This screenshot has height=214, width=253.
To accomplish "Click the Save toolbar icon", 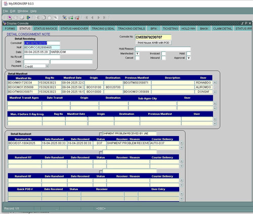I will coord(10,18).
